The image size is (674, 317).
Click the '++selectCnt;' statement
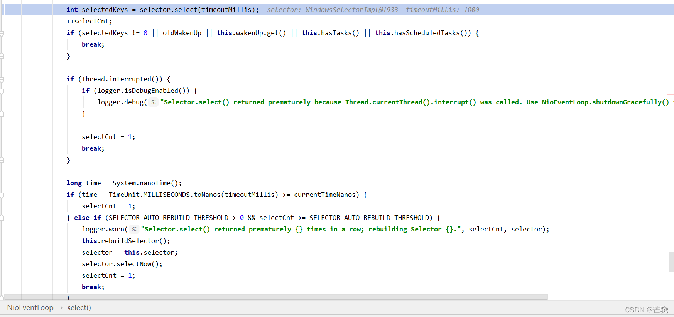click(89, 21)
